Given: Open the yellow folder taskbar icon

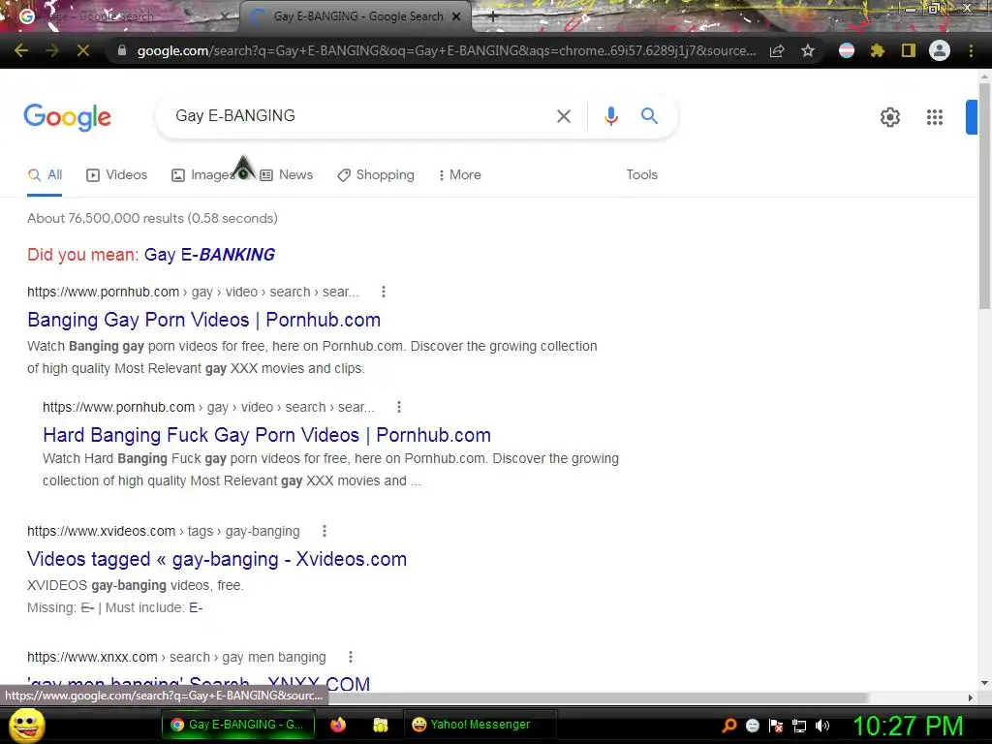Looking at the screenshot, I should 380,725.
